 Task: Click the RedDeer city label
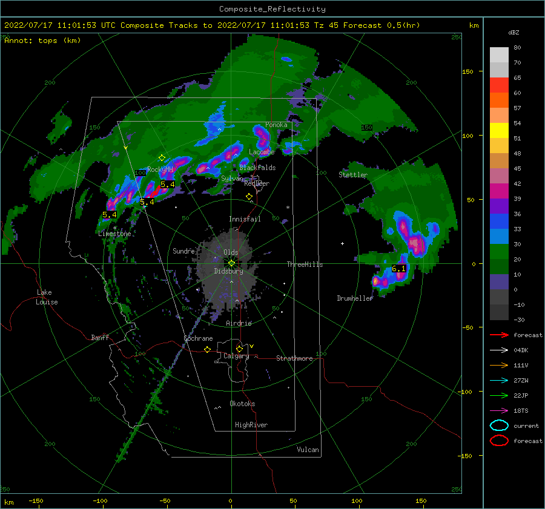257,183
